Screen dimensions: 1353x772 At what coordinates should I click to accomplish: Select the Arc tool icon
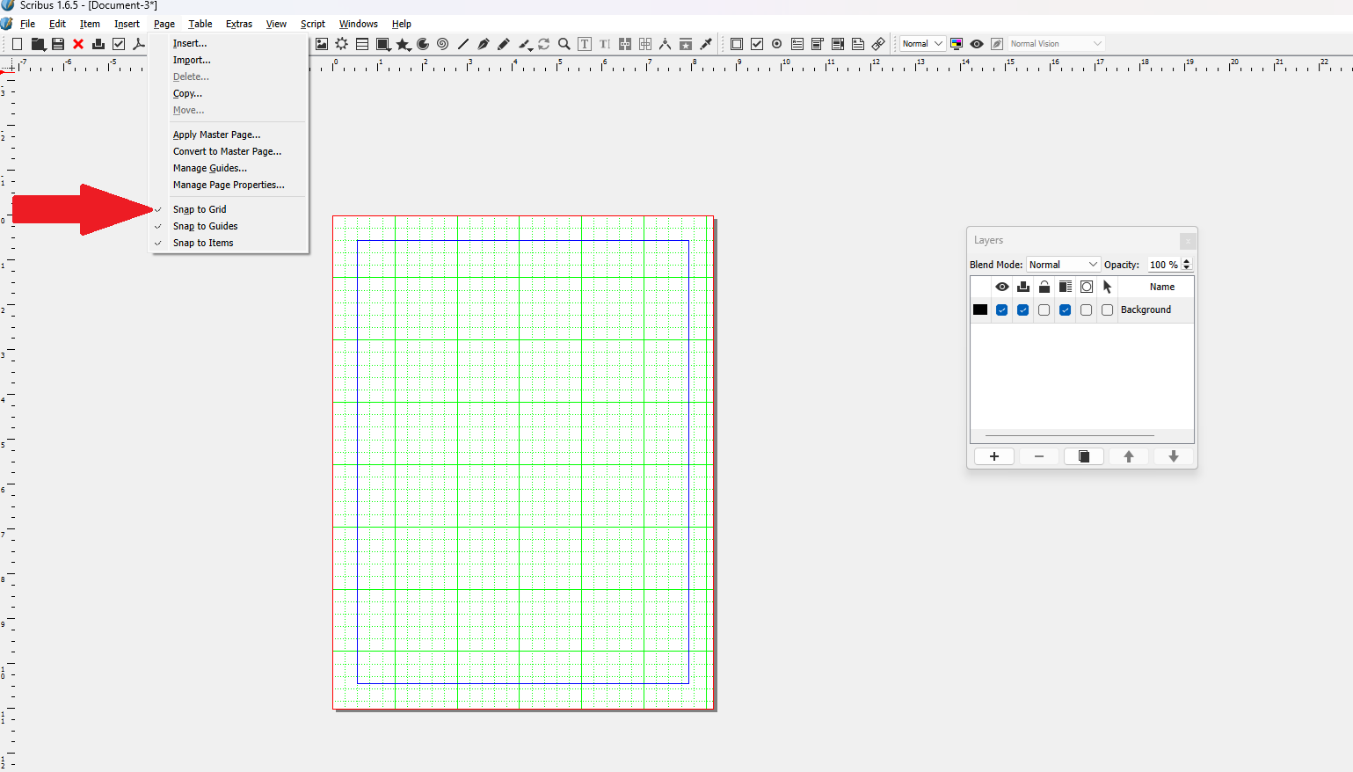[423, 44]
